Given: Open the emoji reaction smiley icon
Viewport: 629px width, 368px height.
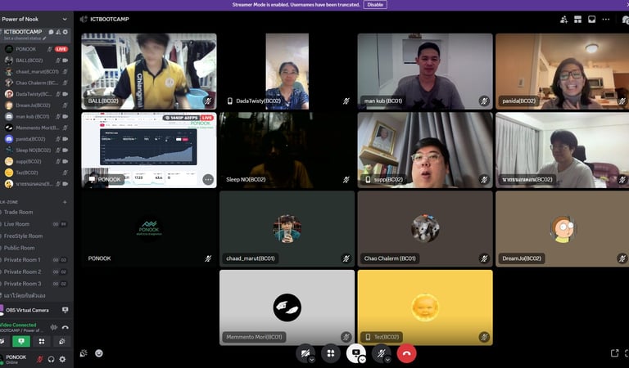Looking at the screenshot, I should click(x=98, y=353).
